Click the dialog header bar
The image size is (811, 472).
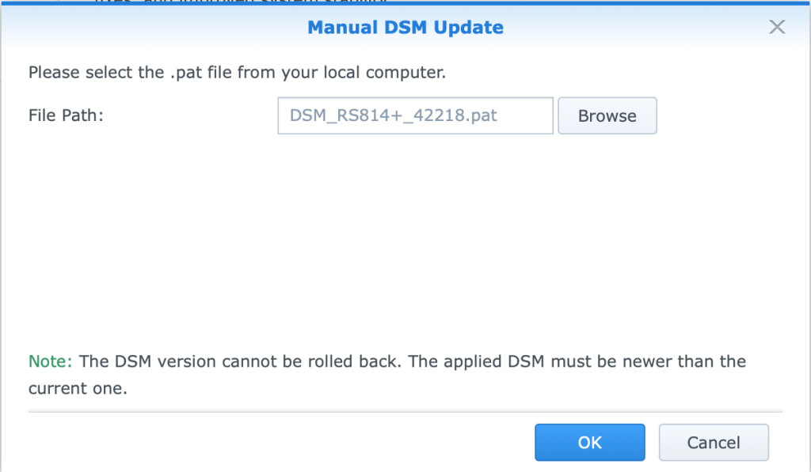[405, 27]
